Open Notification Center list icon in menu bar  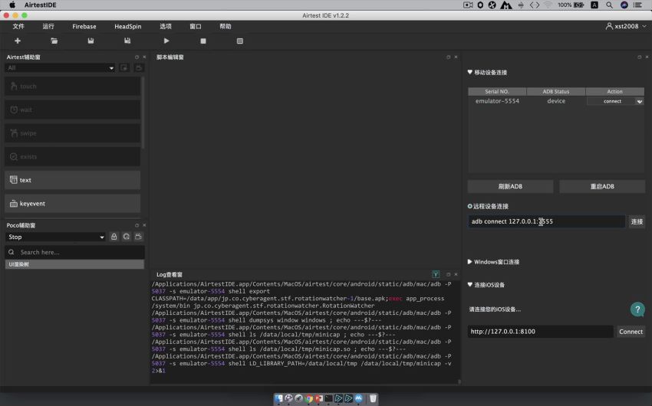click(637, 5)
